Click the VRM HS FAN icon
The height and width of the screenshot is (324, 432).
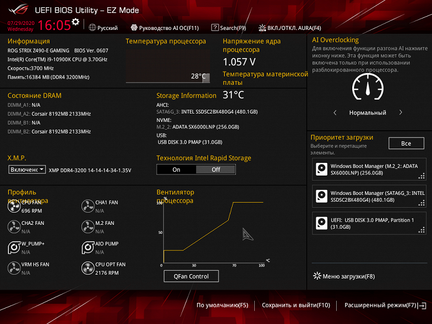(x=14, y=268)
